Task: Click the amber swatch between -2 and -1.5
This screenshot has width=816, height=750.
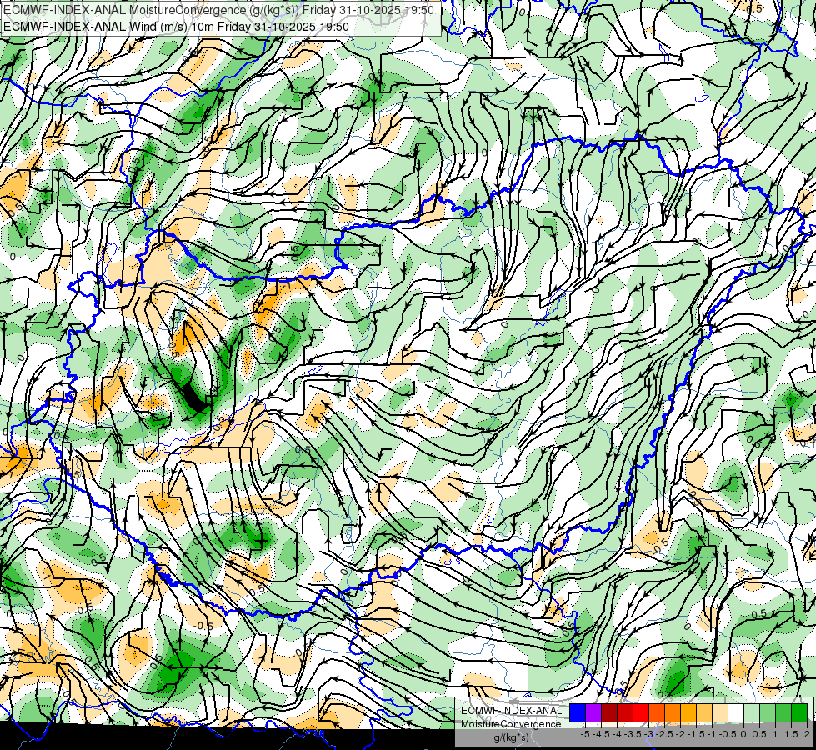Action: pyautogui.click(x=688, y=713)
